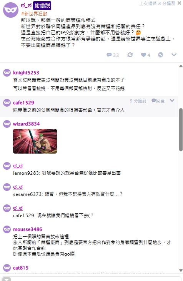
Task: Click the scrollbar down arrow
Action: (181, 270)
